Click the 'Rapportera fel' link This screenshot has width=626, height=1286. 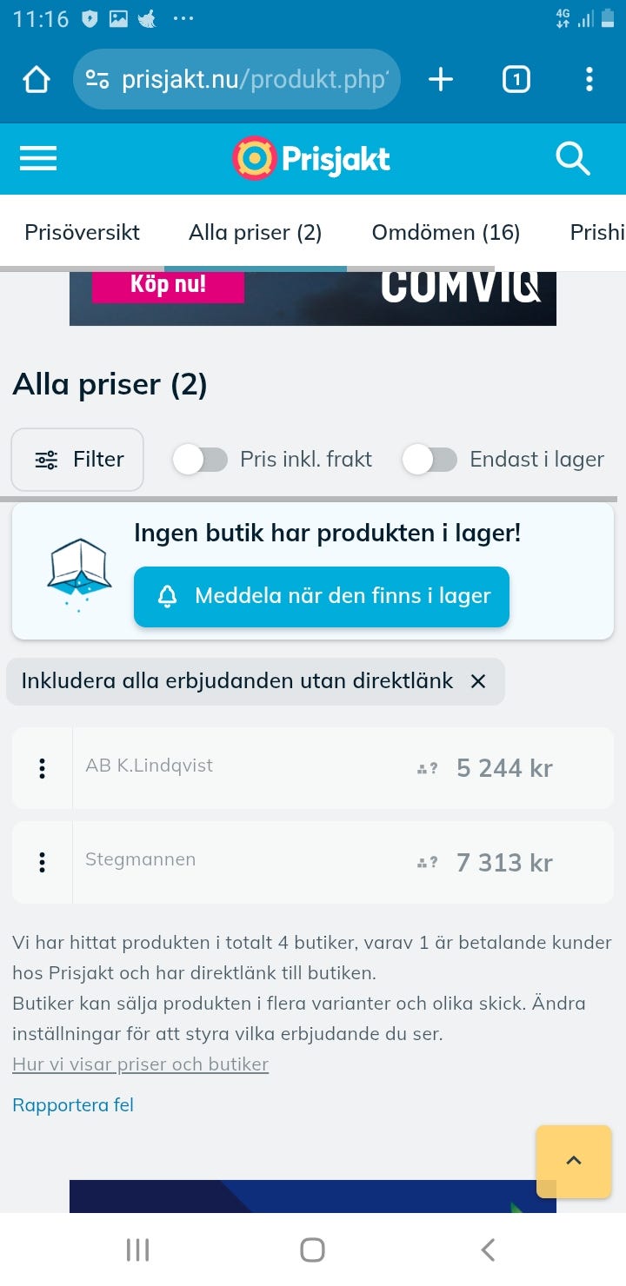pos(73,1104)
